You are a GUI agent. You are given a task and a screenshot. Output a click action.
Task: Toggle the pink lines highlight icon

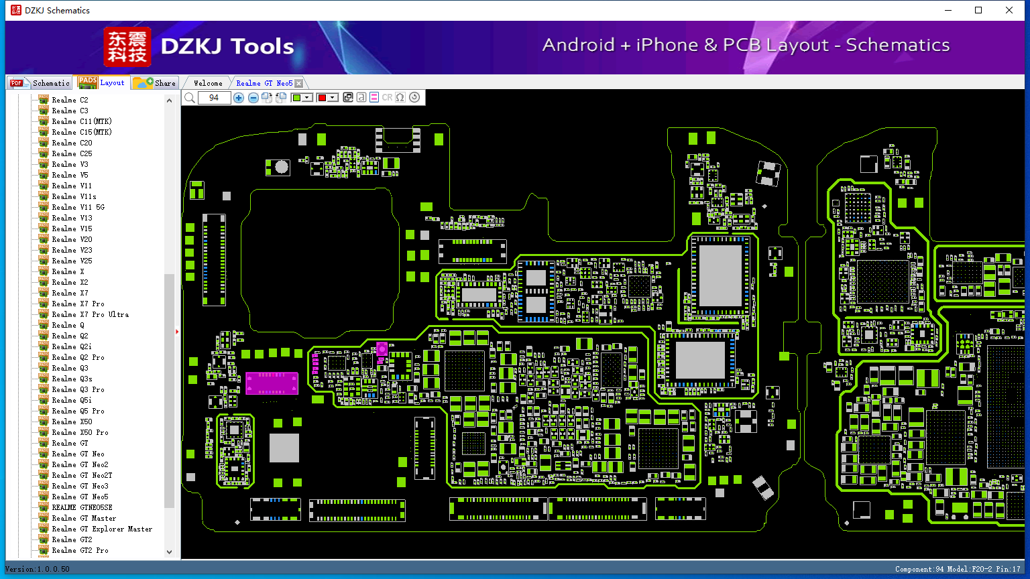(374, 98)
